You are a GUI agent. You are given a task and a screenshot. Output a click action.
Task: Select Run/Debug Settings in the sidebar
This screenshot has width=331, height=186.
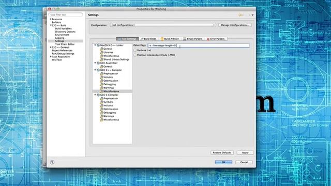tap(63, 54)
